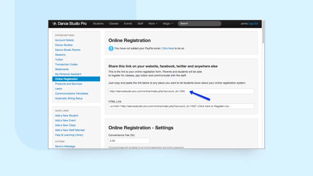Click the HTML Link text field

point(181,106)
